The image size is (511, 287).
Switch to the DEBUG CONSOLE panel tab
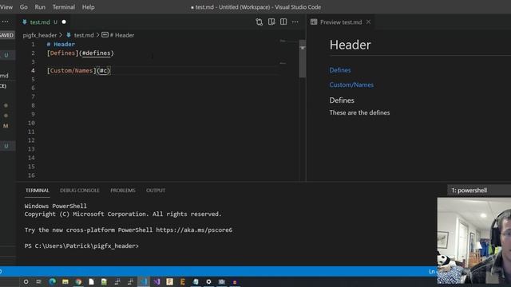[80, 191]
